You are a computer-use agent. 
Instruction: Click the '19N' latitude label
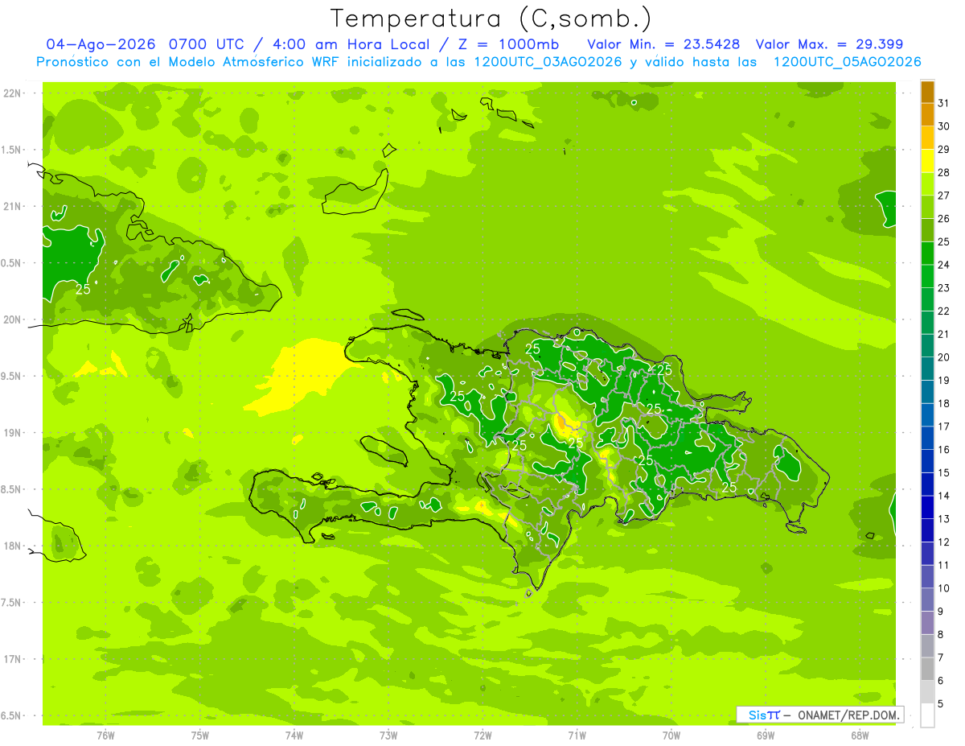click(x=12, y=432)
